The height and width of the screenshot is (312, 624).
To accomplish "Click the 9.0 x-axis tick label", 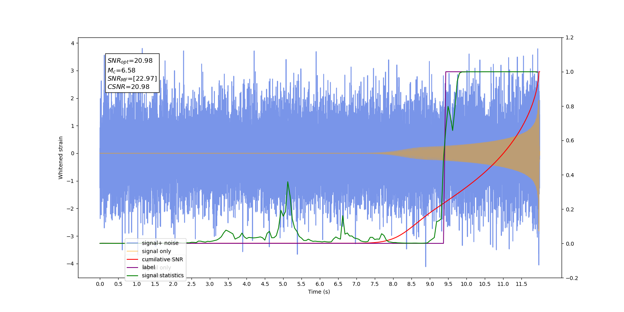I will (x=430, y=284).
